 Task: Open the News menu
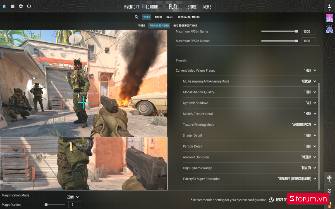pos(207,7)
